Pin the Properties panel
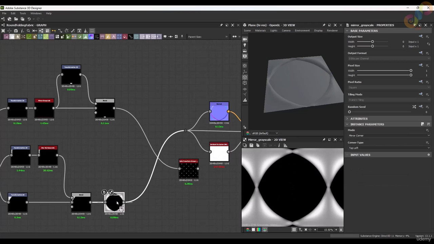 pyautogui.click(x=414, y=25)
